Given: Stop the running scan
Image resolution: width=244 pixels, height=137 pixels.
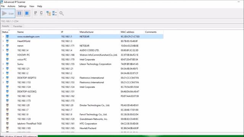Looking at the screenshot, I should coord(27,13).
